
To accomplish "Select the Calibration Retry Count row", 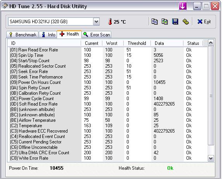I will [x=108, y=93].
